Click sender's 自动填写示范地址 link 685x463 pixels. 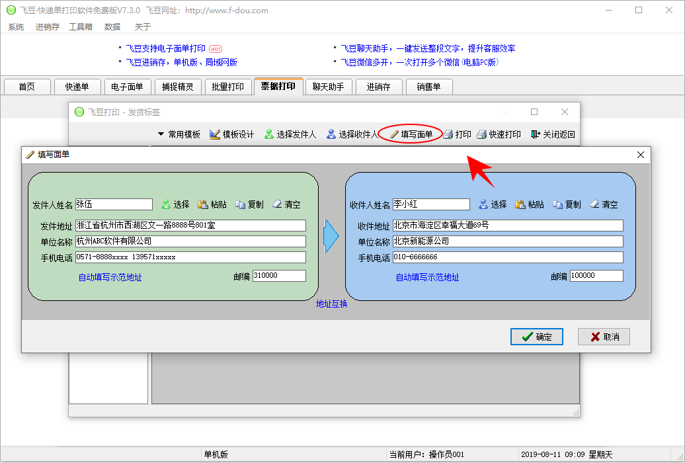110,278
